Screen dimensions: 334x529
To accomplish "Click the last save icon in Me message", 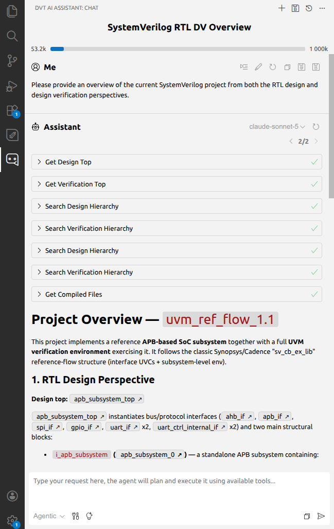I will (x=316, y=67).
